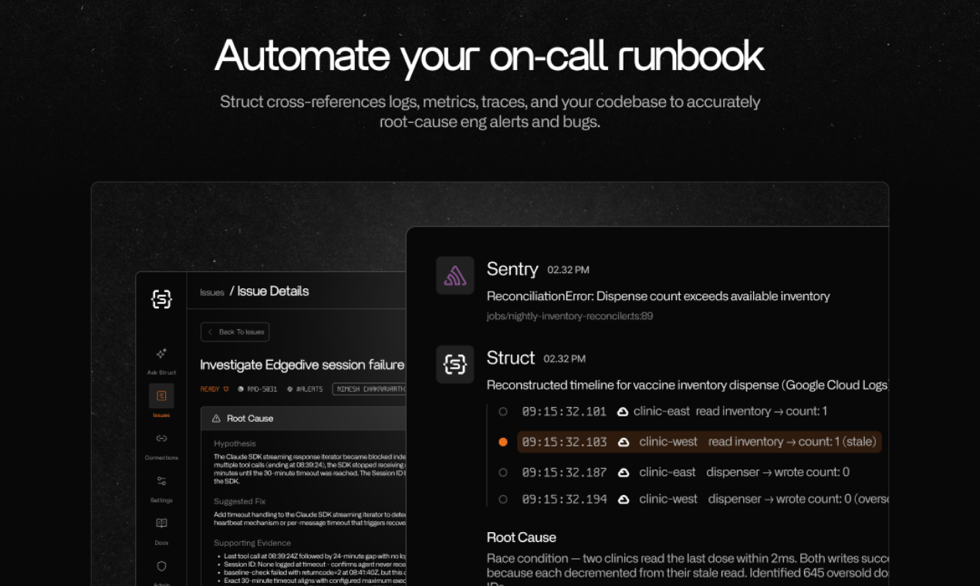Click Issues in the breadcrumb navigation
This screenshot has height=586, width=980.
click(212, 291)
